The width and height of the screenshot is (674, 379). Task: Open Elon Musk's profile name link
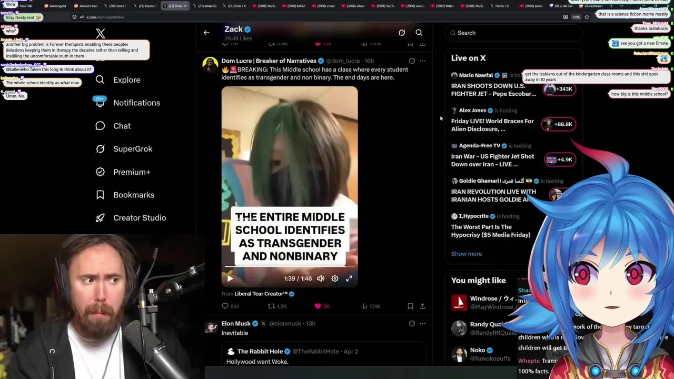[x=236, y=323]
